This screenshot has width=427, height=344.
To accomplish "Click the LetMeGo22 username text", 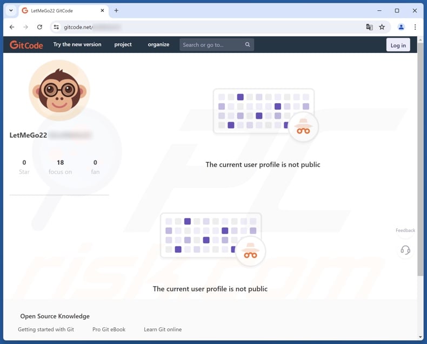I will [28, 135].
